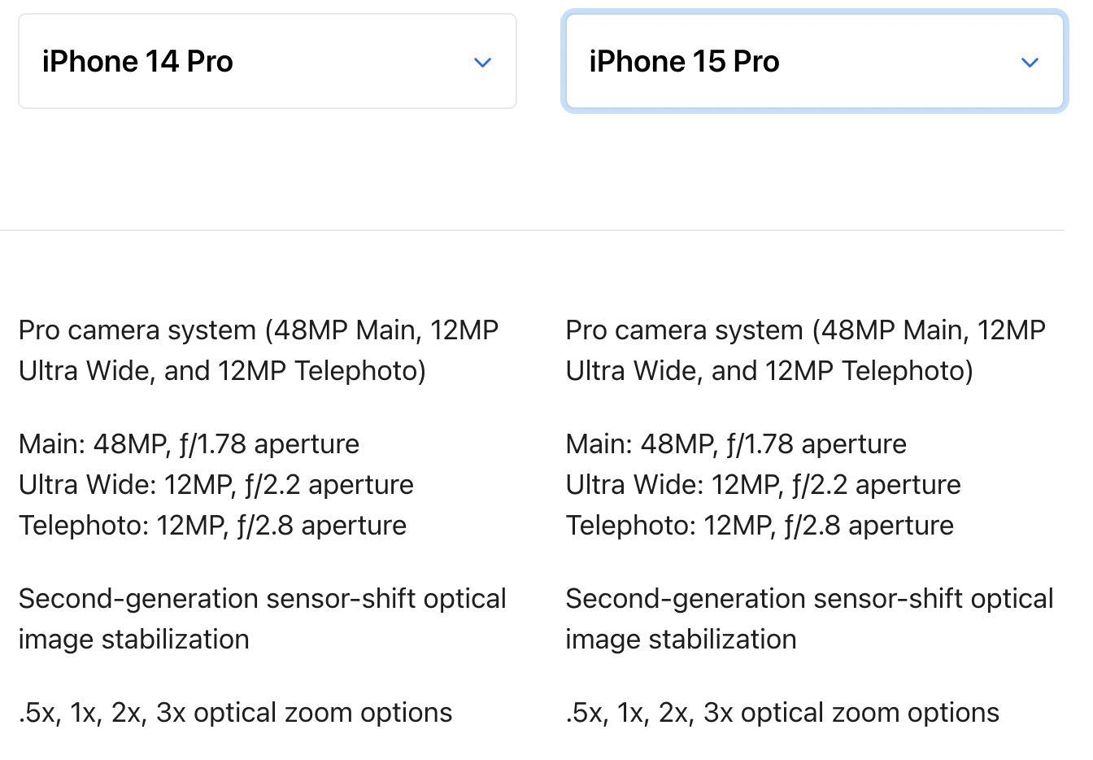Open the iPhone 14 Pro model dropdown
This screenshot has width=1093, height=760.
pos(267,61)
